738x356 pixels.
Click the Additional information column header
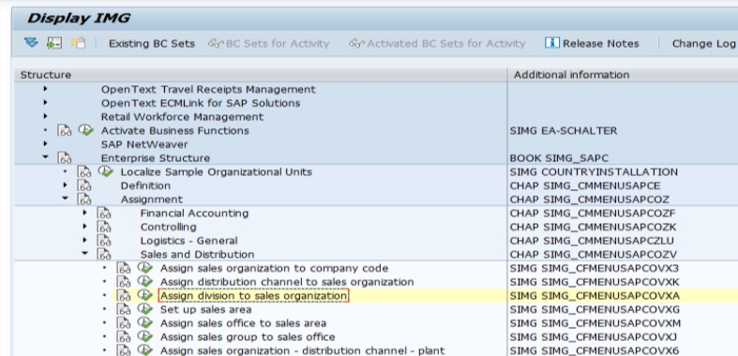click(623, 75)
